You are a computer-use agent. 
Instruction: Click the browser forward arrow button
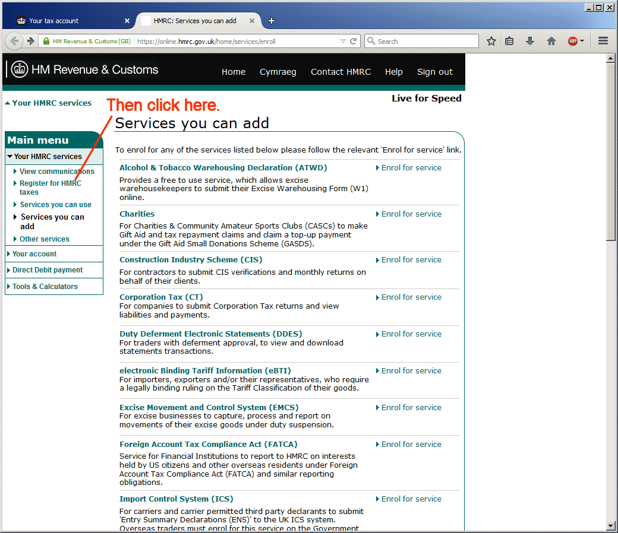click(x=30, y=41)
